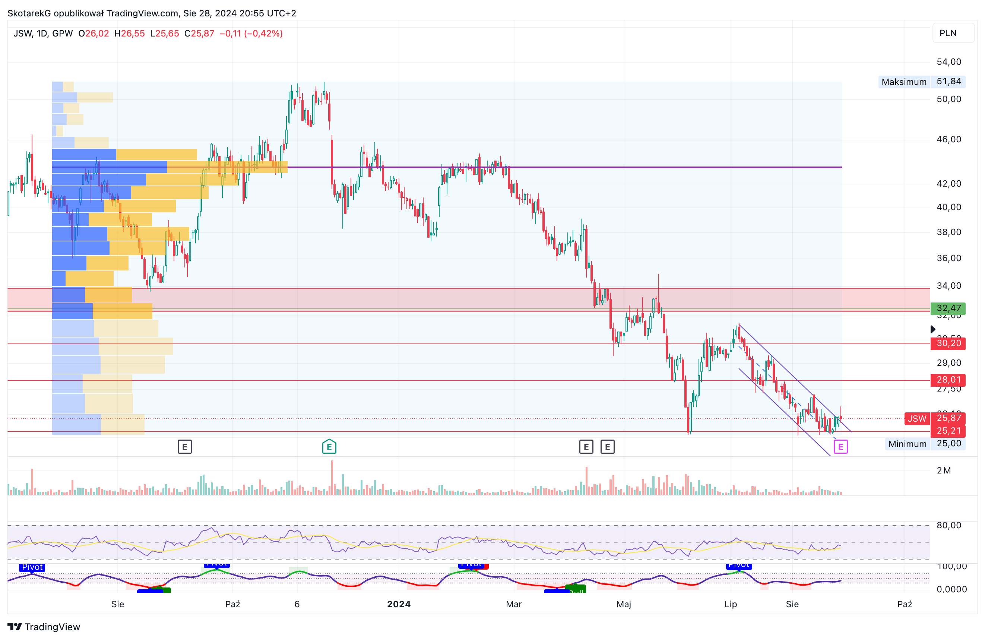The width and height of the screenshot is (985, 640).
Task: Click the right of the two adjacent E markers
Action: pyautogui.click(x=607, y=447)
